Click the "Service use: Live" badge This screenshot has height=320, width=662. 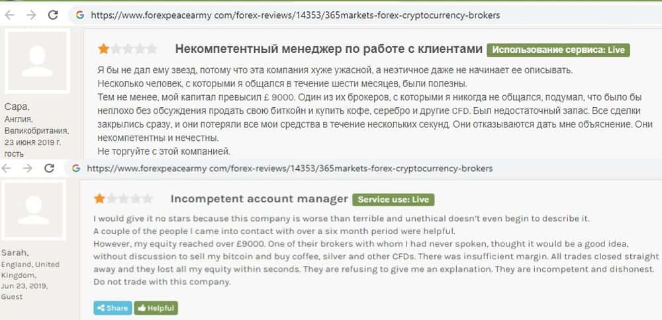[x=393, y=199]
